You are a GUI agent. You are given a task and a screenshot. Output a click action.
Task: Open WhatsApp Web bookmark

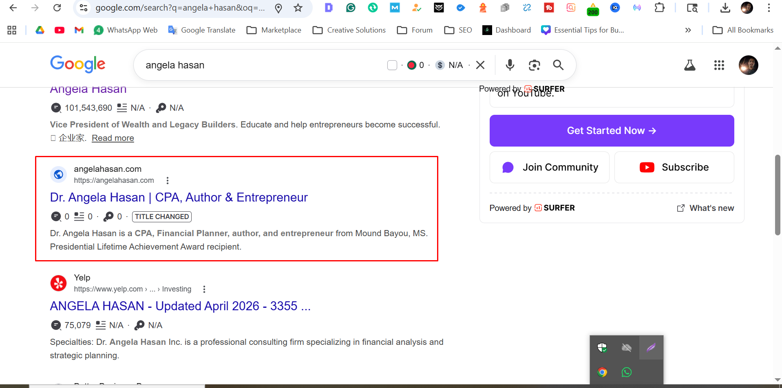(x=126, y=30)
